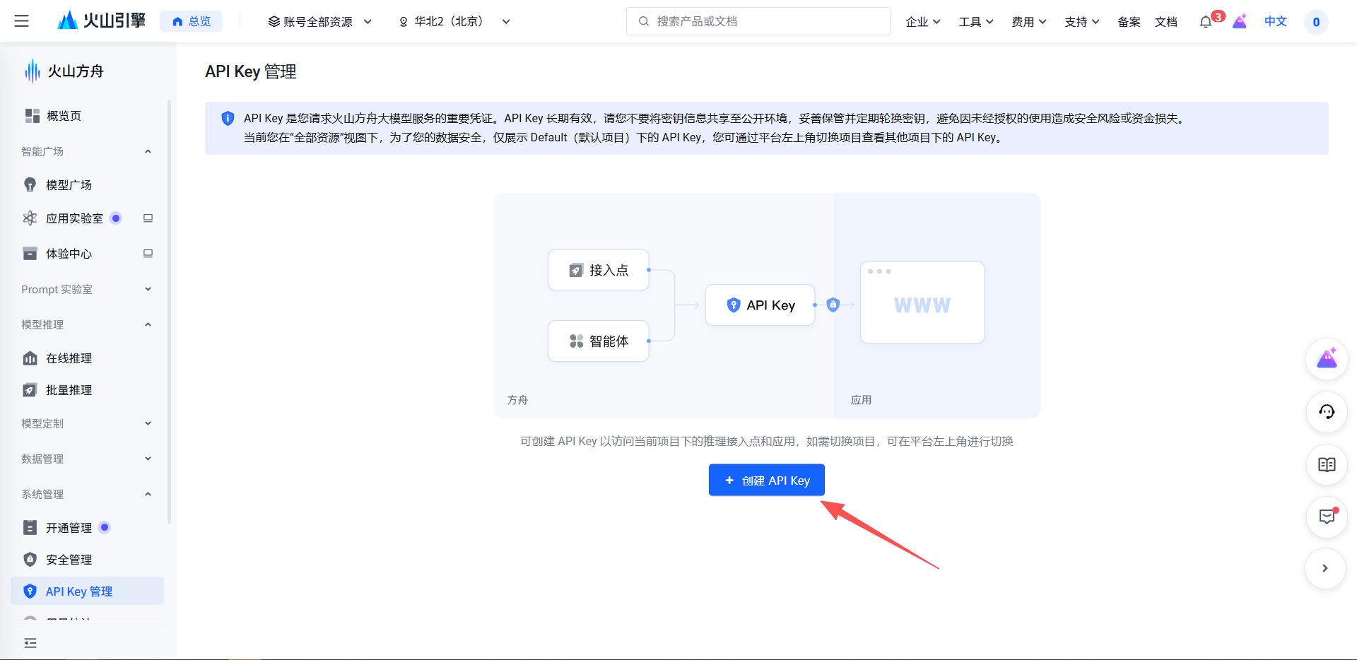Open the hamburger menu at top left
Image resolution: width=1357 pixels, height=660 pixels.
[22, 21]
